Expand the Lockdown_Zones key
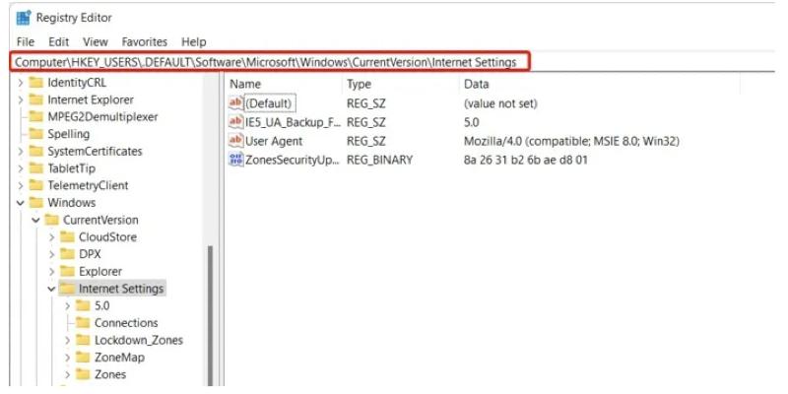This screenshot has height=394, width=788. [x=67, y=340]
